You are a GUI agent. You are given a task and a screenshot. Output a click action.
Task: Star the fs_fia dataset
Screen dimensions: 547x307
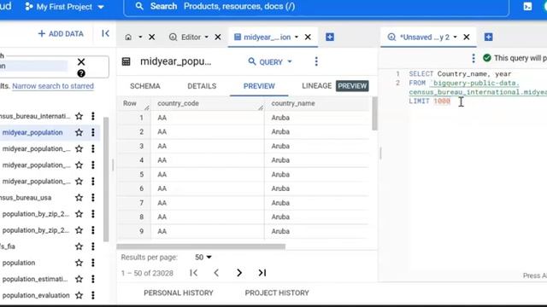click(x=79, y=246)
